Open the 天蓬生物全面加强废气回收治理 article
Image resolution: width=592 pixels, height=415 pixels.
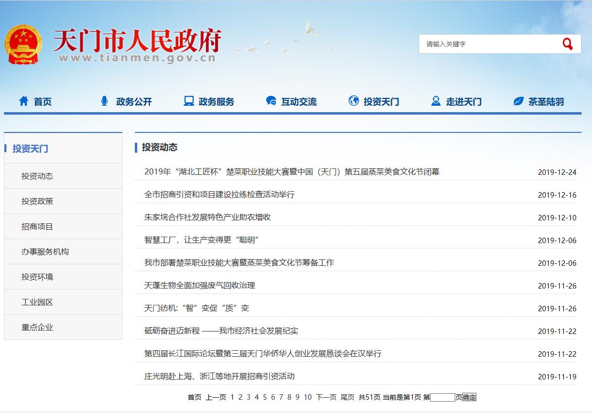coord(199,286)
